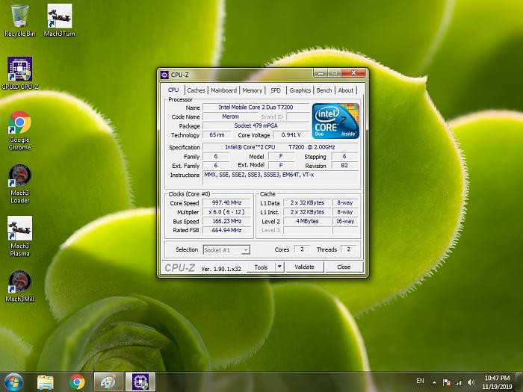Click the Level 2 16-way associativity value
This screenshot has width=523, height=392.
tap(345, 221)
